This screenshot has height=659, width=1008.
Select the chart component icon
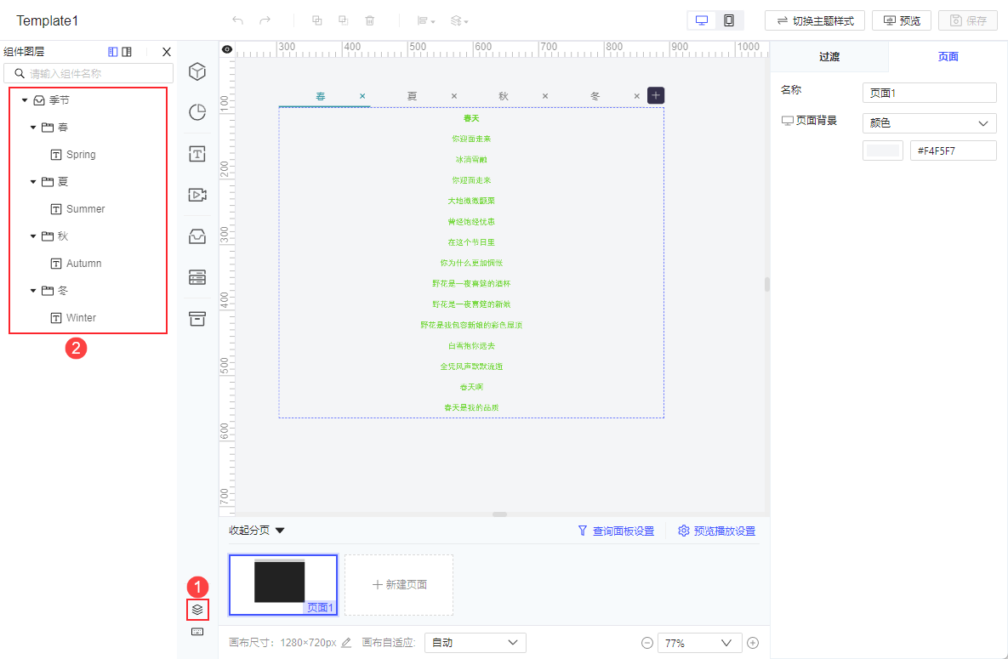[x=196, y=111]
